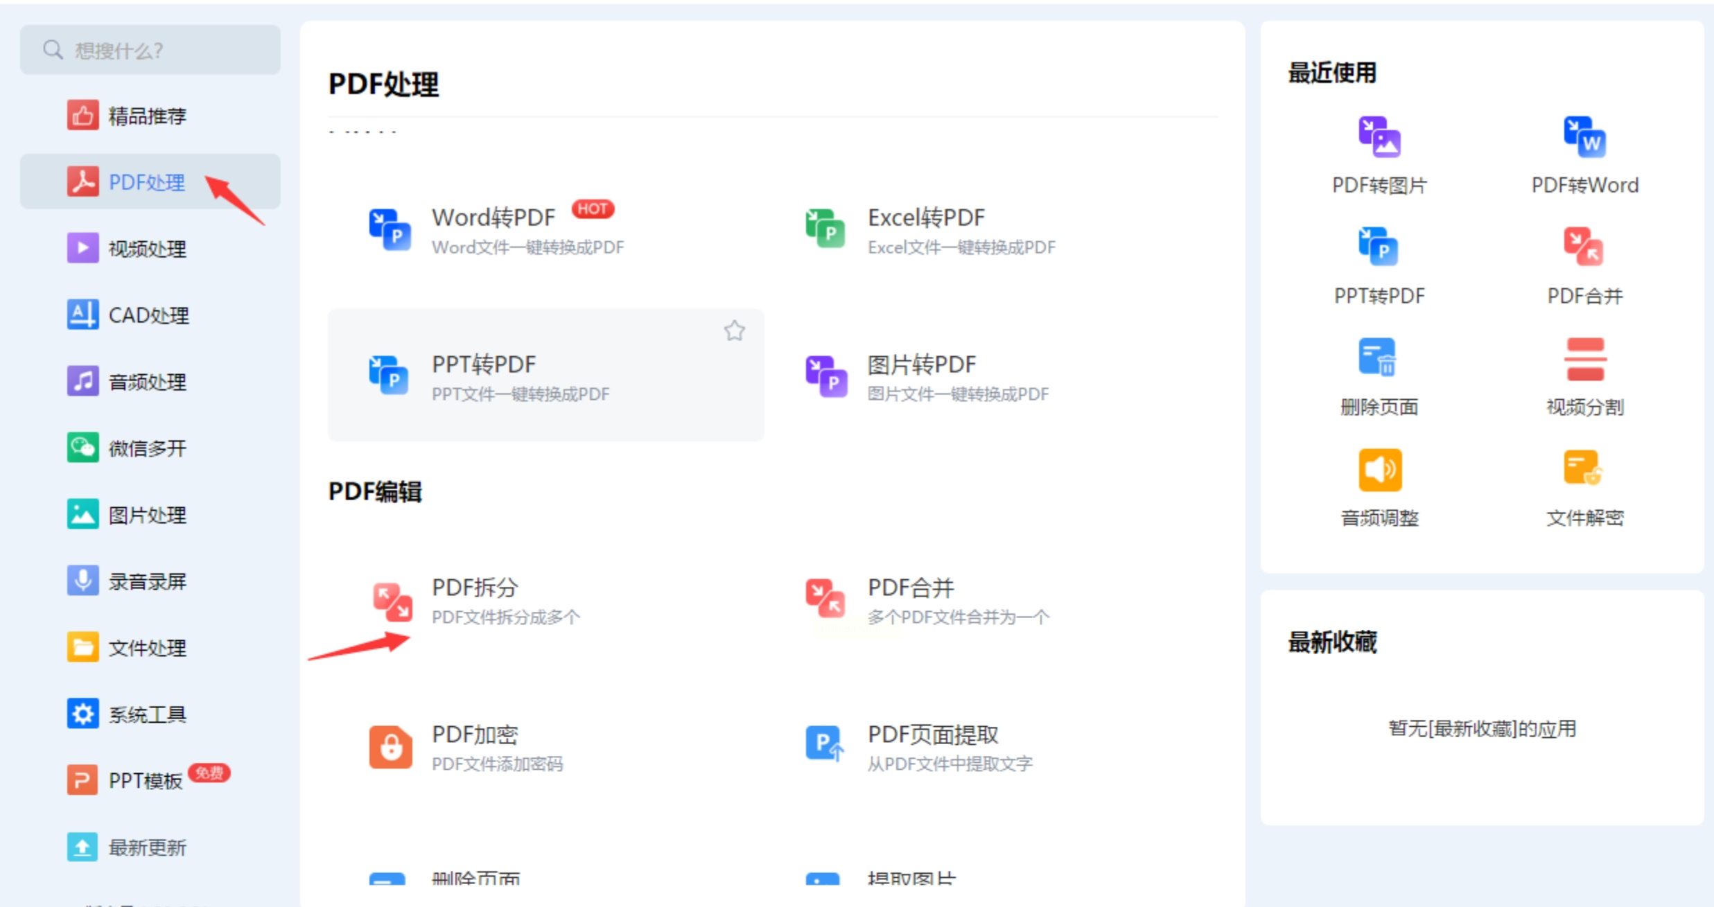
Task: Switch to CAD处理 sidebar category
Action: (149, 315)
